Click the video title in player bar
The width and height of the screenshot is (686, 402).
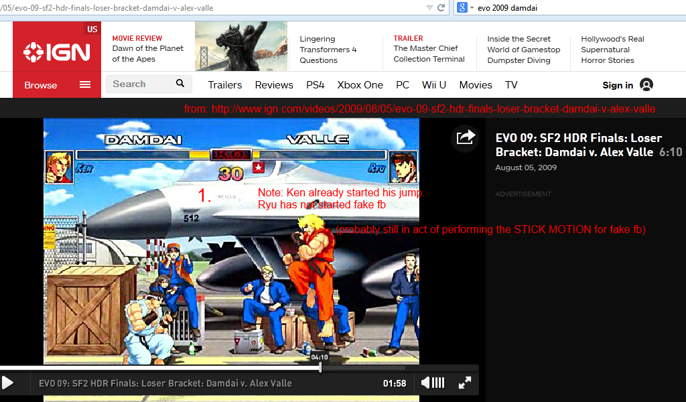(165, 383)
